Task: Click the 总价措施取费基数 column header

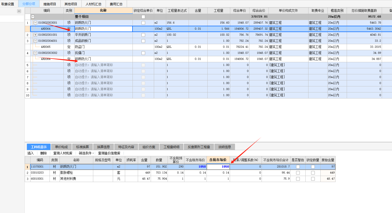Action: (x=364, y=11)
